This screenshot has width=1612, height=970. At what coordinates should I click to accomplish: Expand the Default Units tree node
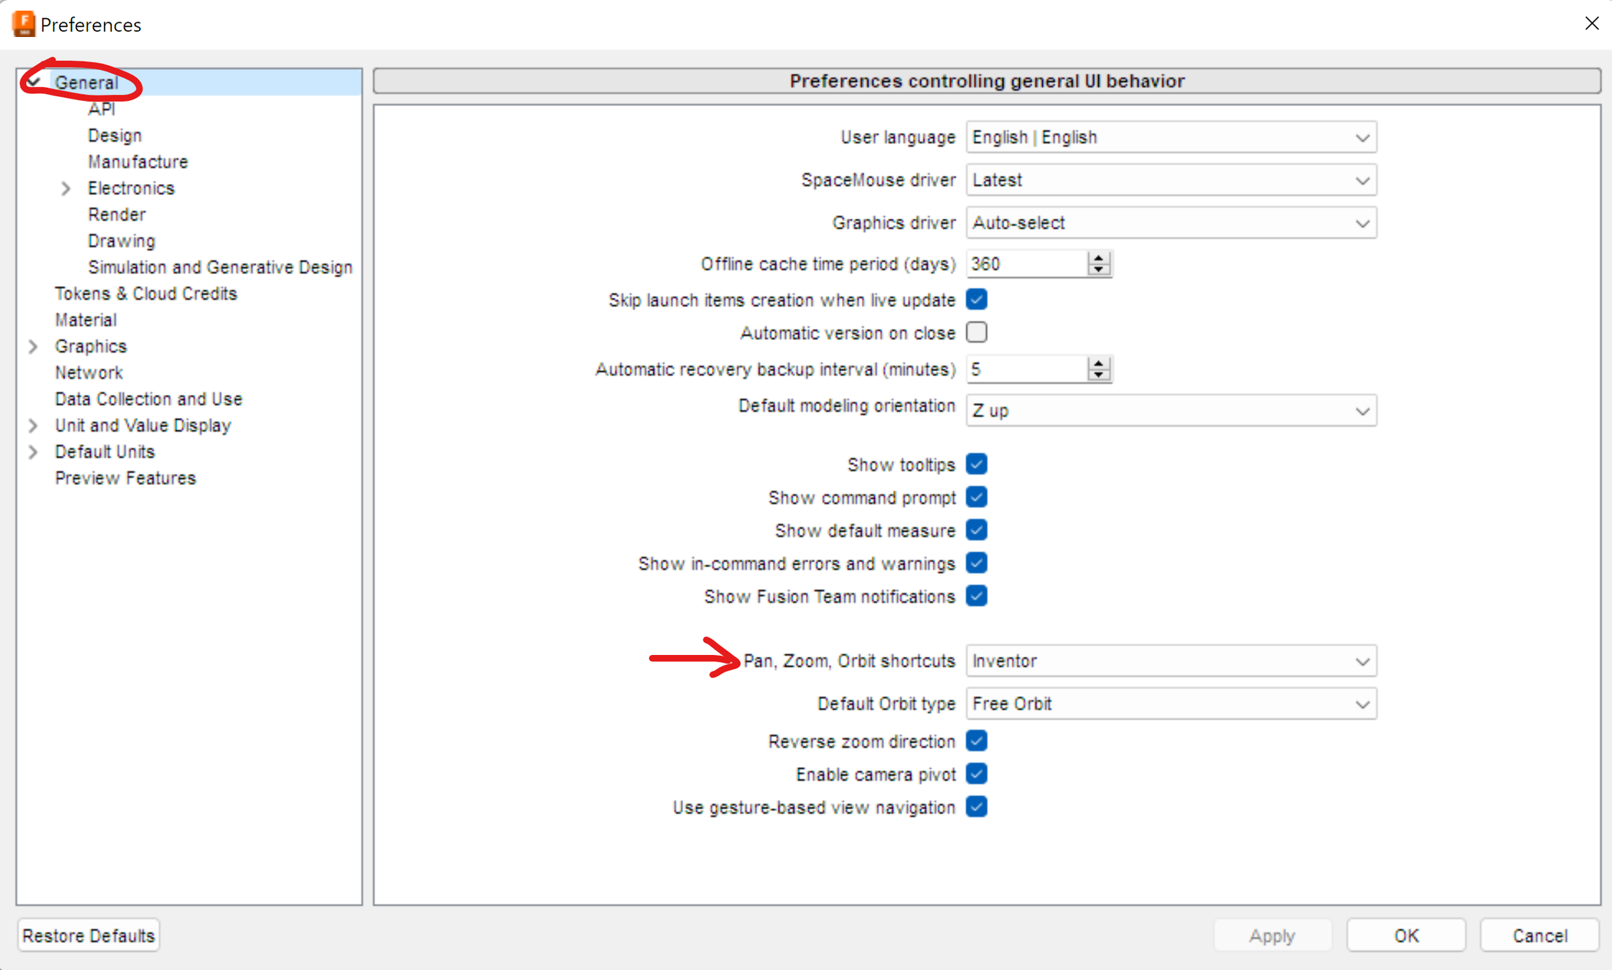pyautogui.click(x=33, y=452)
